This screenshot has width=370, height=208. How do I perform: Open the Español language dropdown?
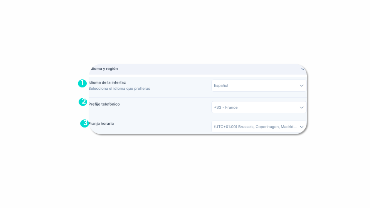(x=259, y=86)
